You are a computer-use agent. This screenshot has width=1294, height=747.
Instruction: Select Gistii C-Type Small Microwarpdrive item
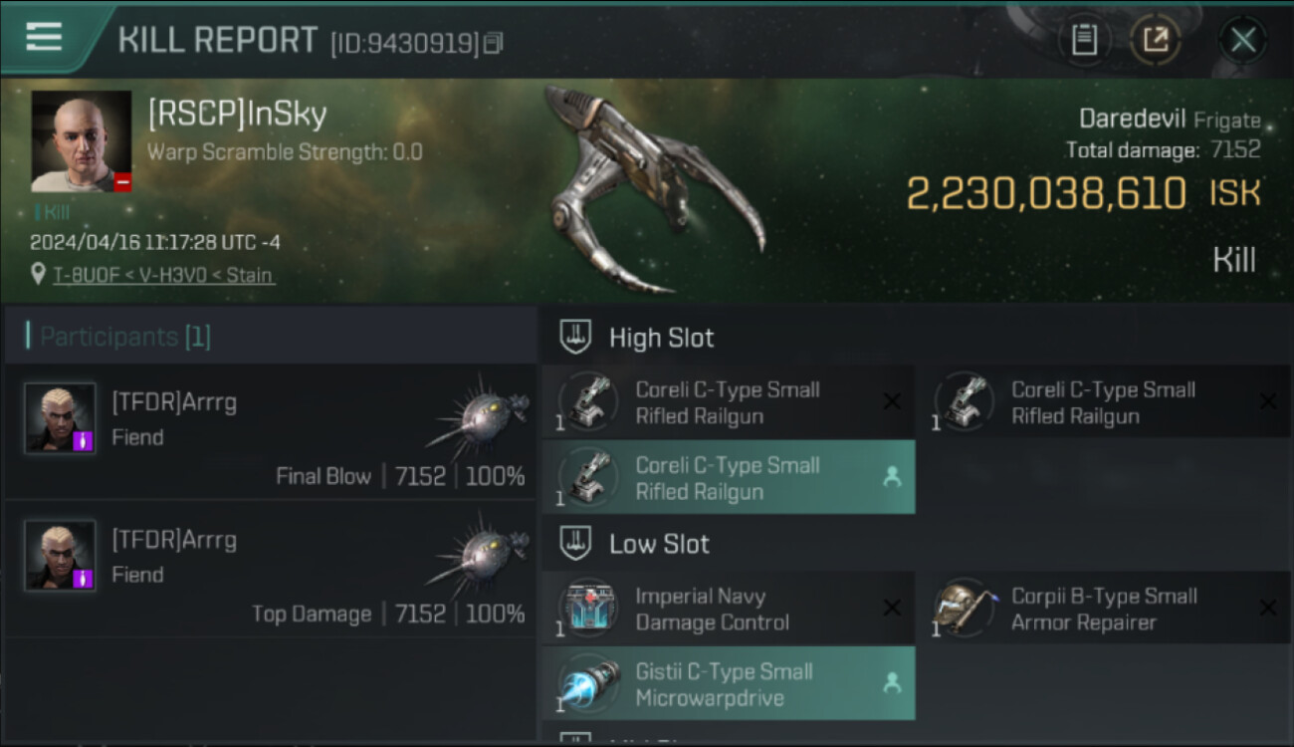pyautogui.click(x=728, y=684)
